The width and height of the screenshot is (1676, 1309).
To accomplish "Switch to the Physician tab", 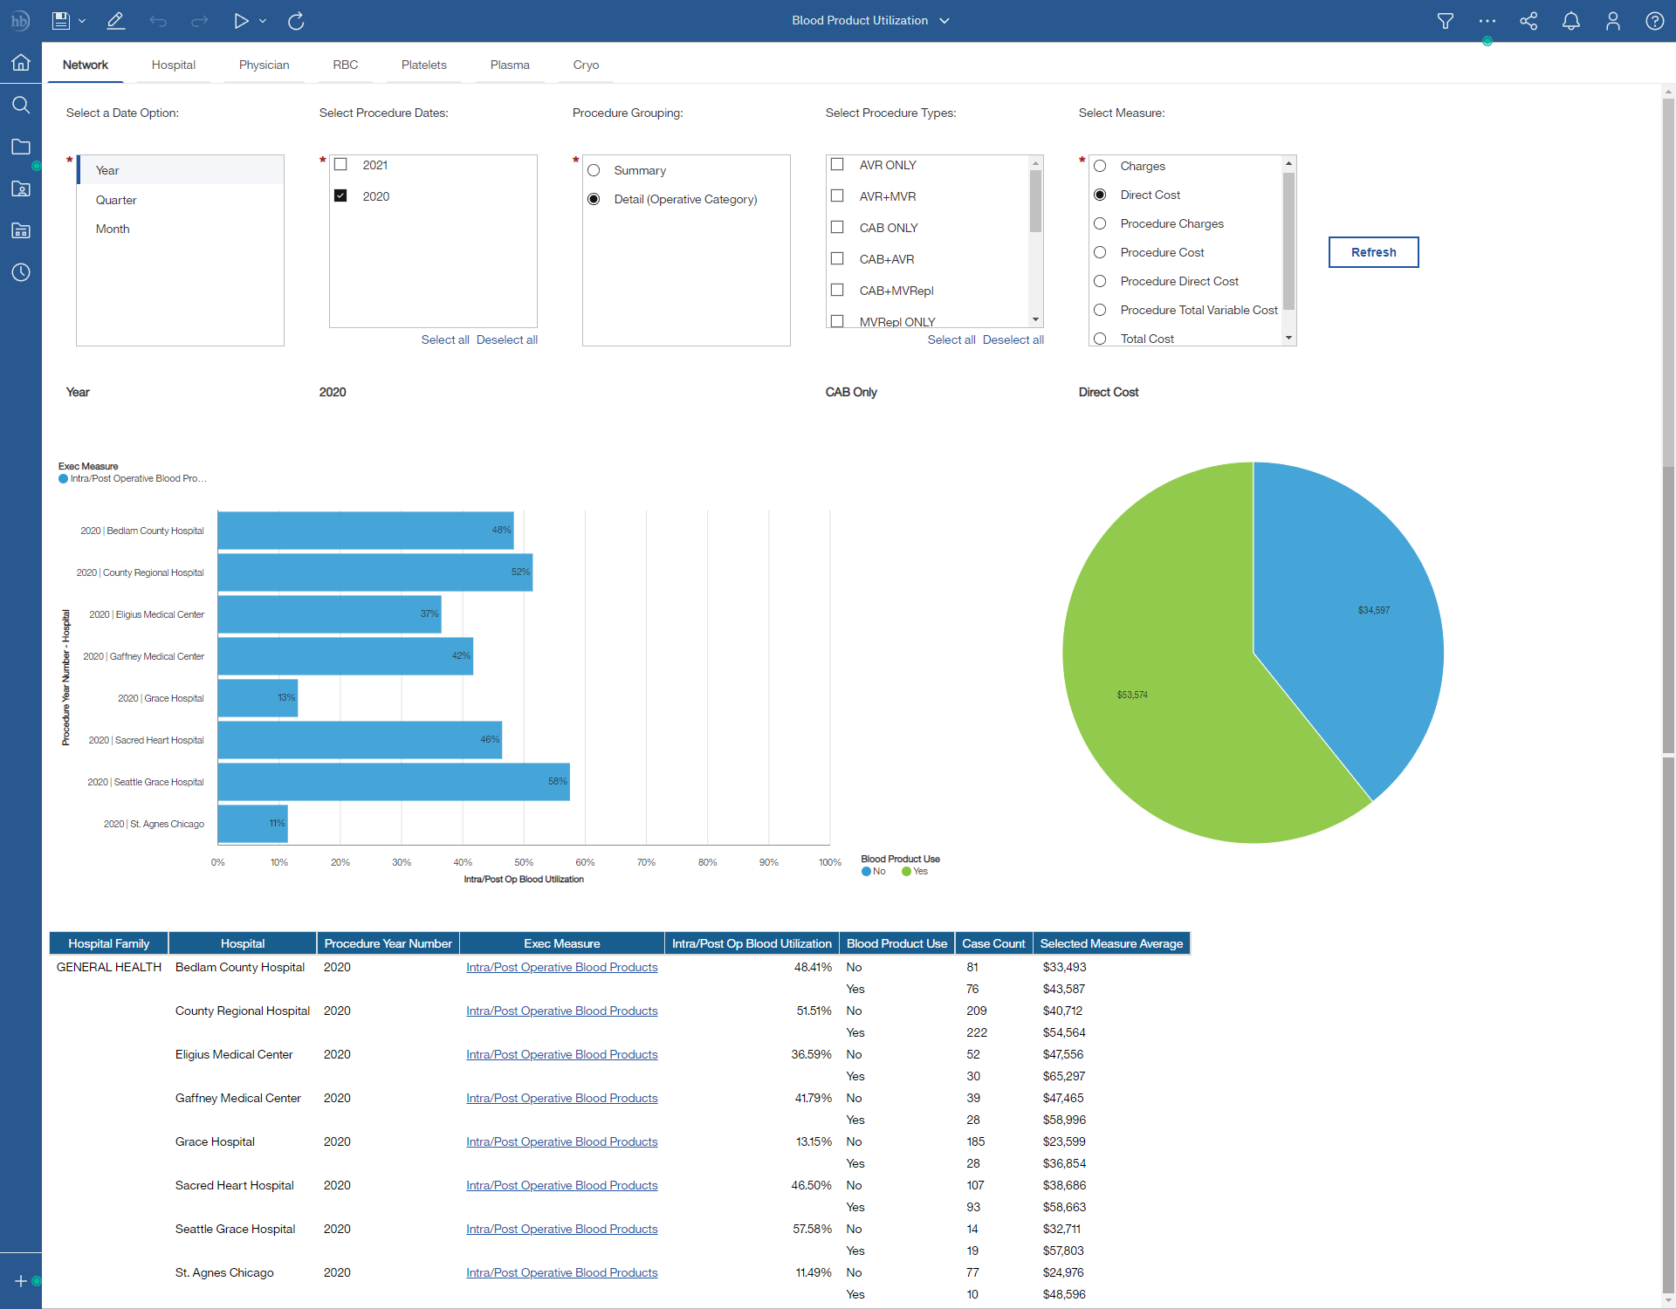I will click(264, 65).
